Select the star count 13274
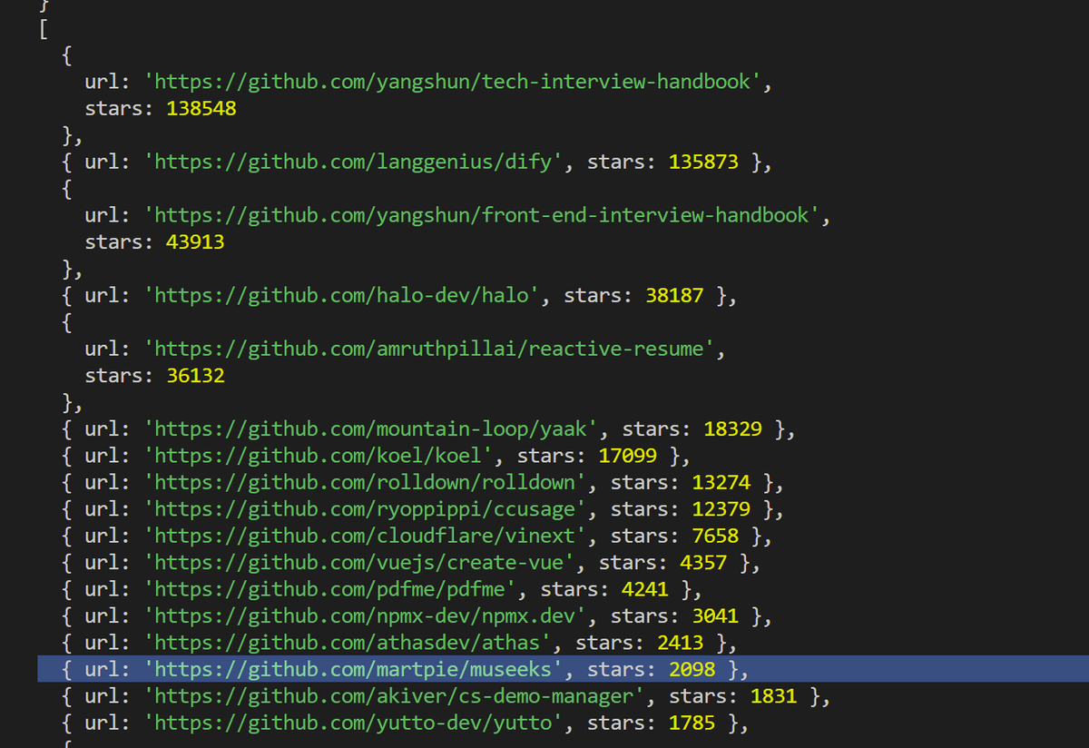This screenshot has height=748, width=1089. pos(721,482)
